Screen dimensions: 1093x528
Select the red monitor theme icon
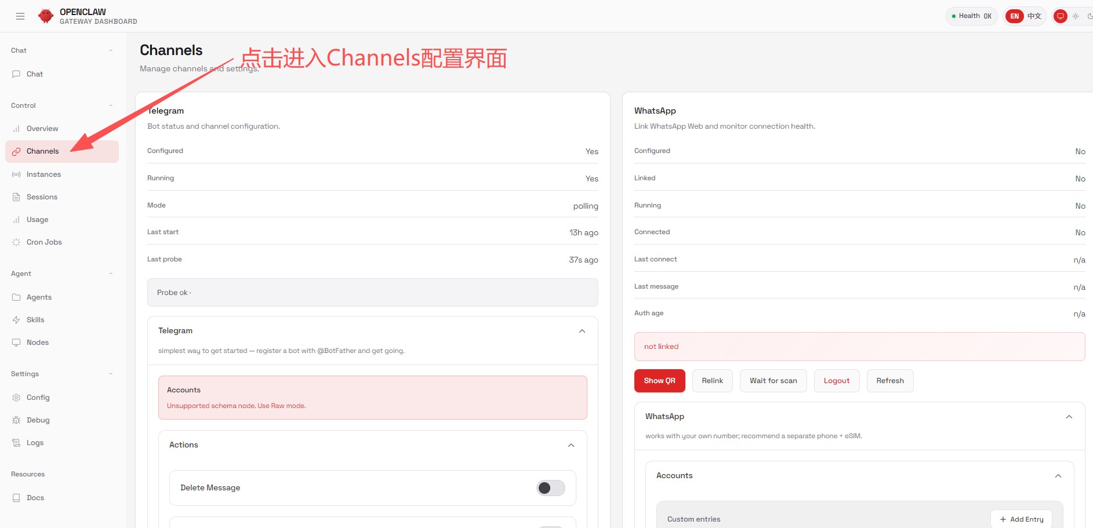pos(1061,16)
